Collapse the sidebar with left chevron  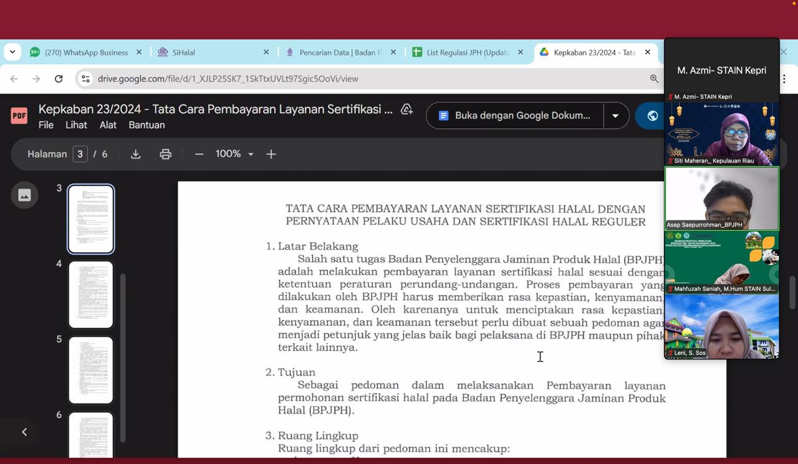[24, 432]
